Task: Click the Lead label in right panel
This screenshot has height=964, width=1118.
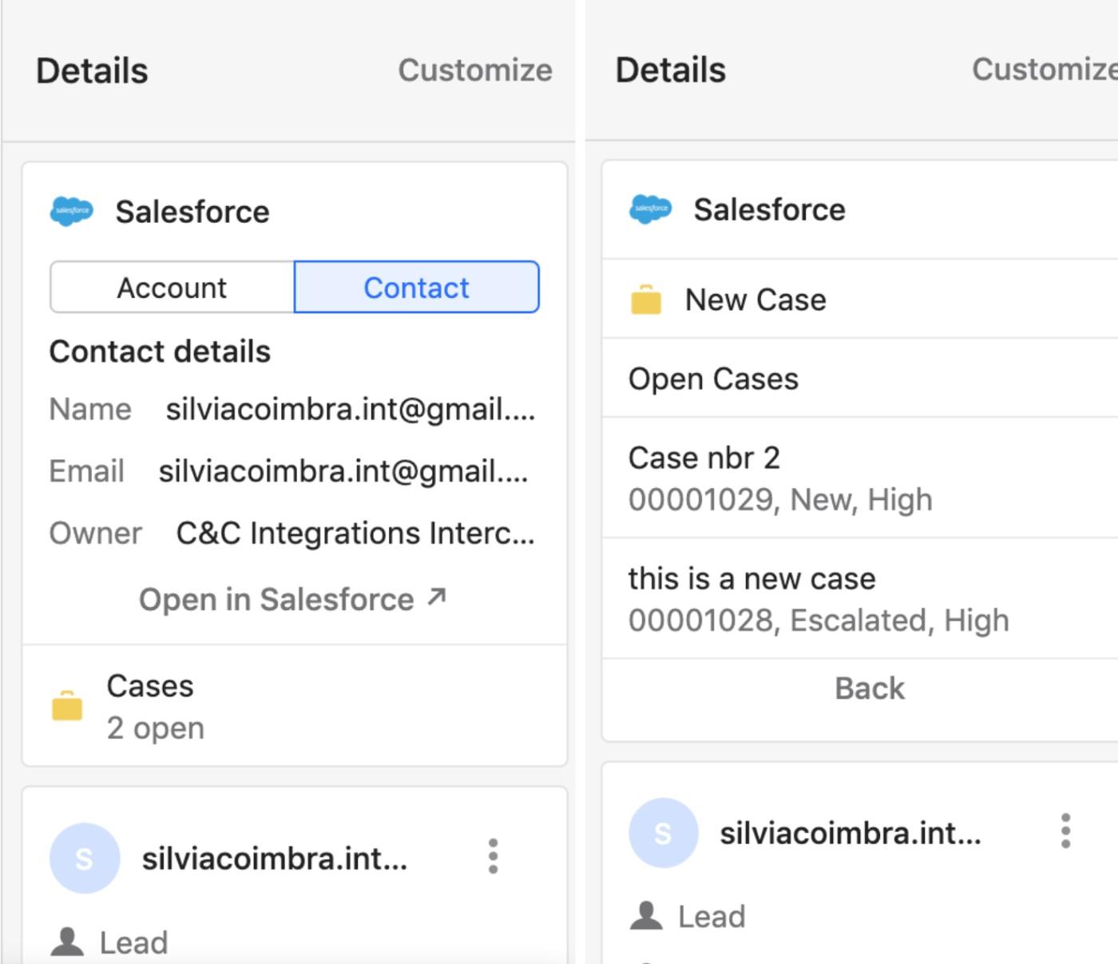Action: pos(712,916)
